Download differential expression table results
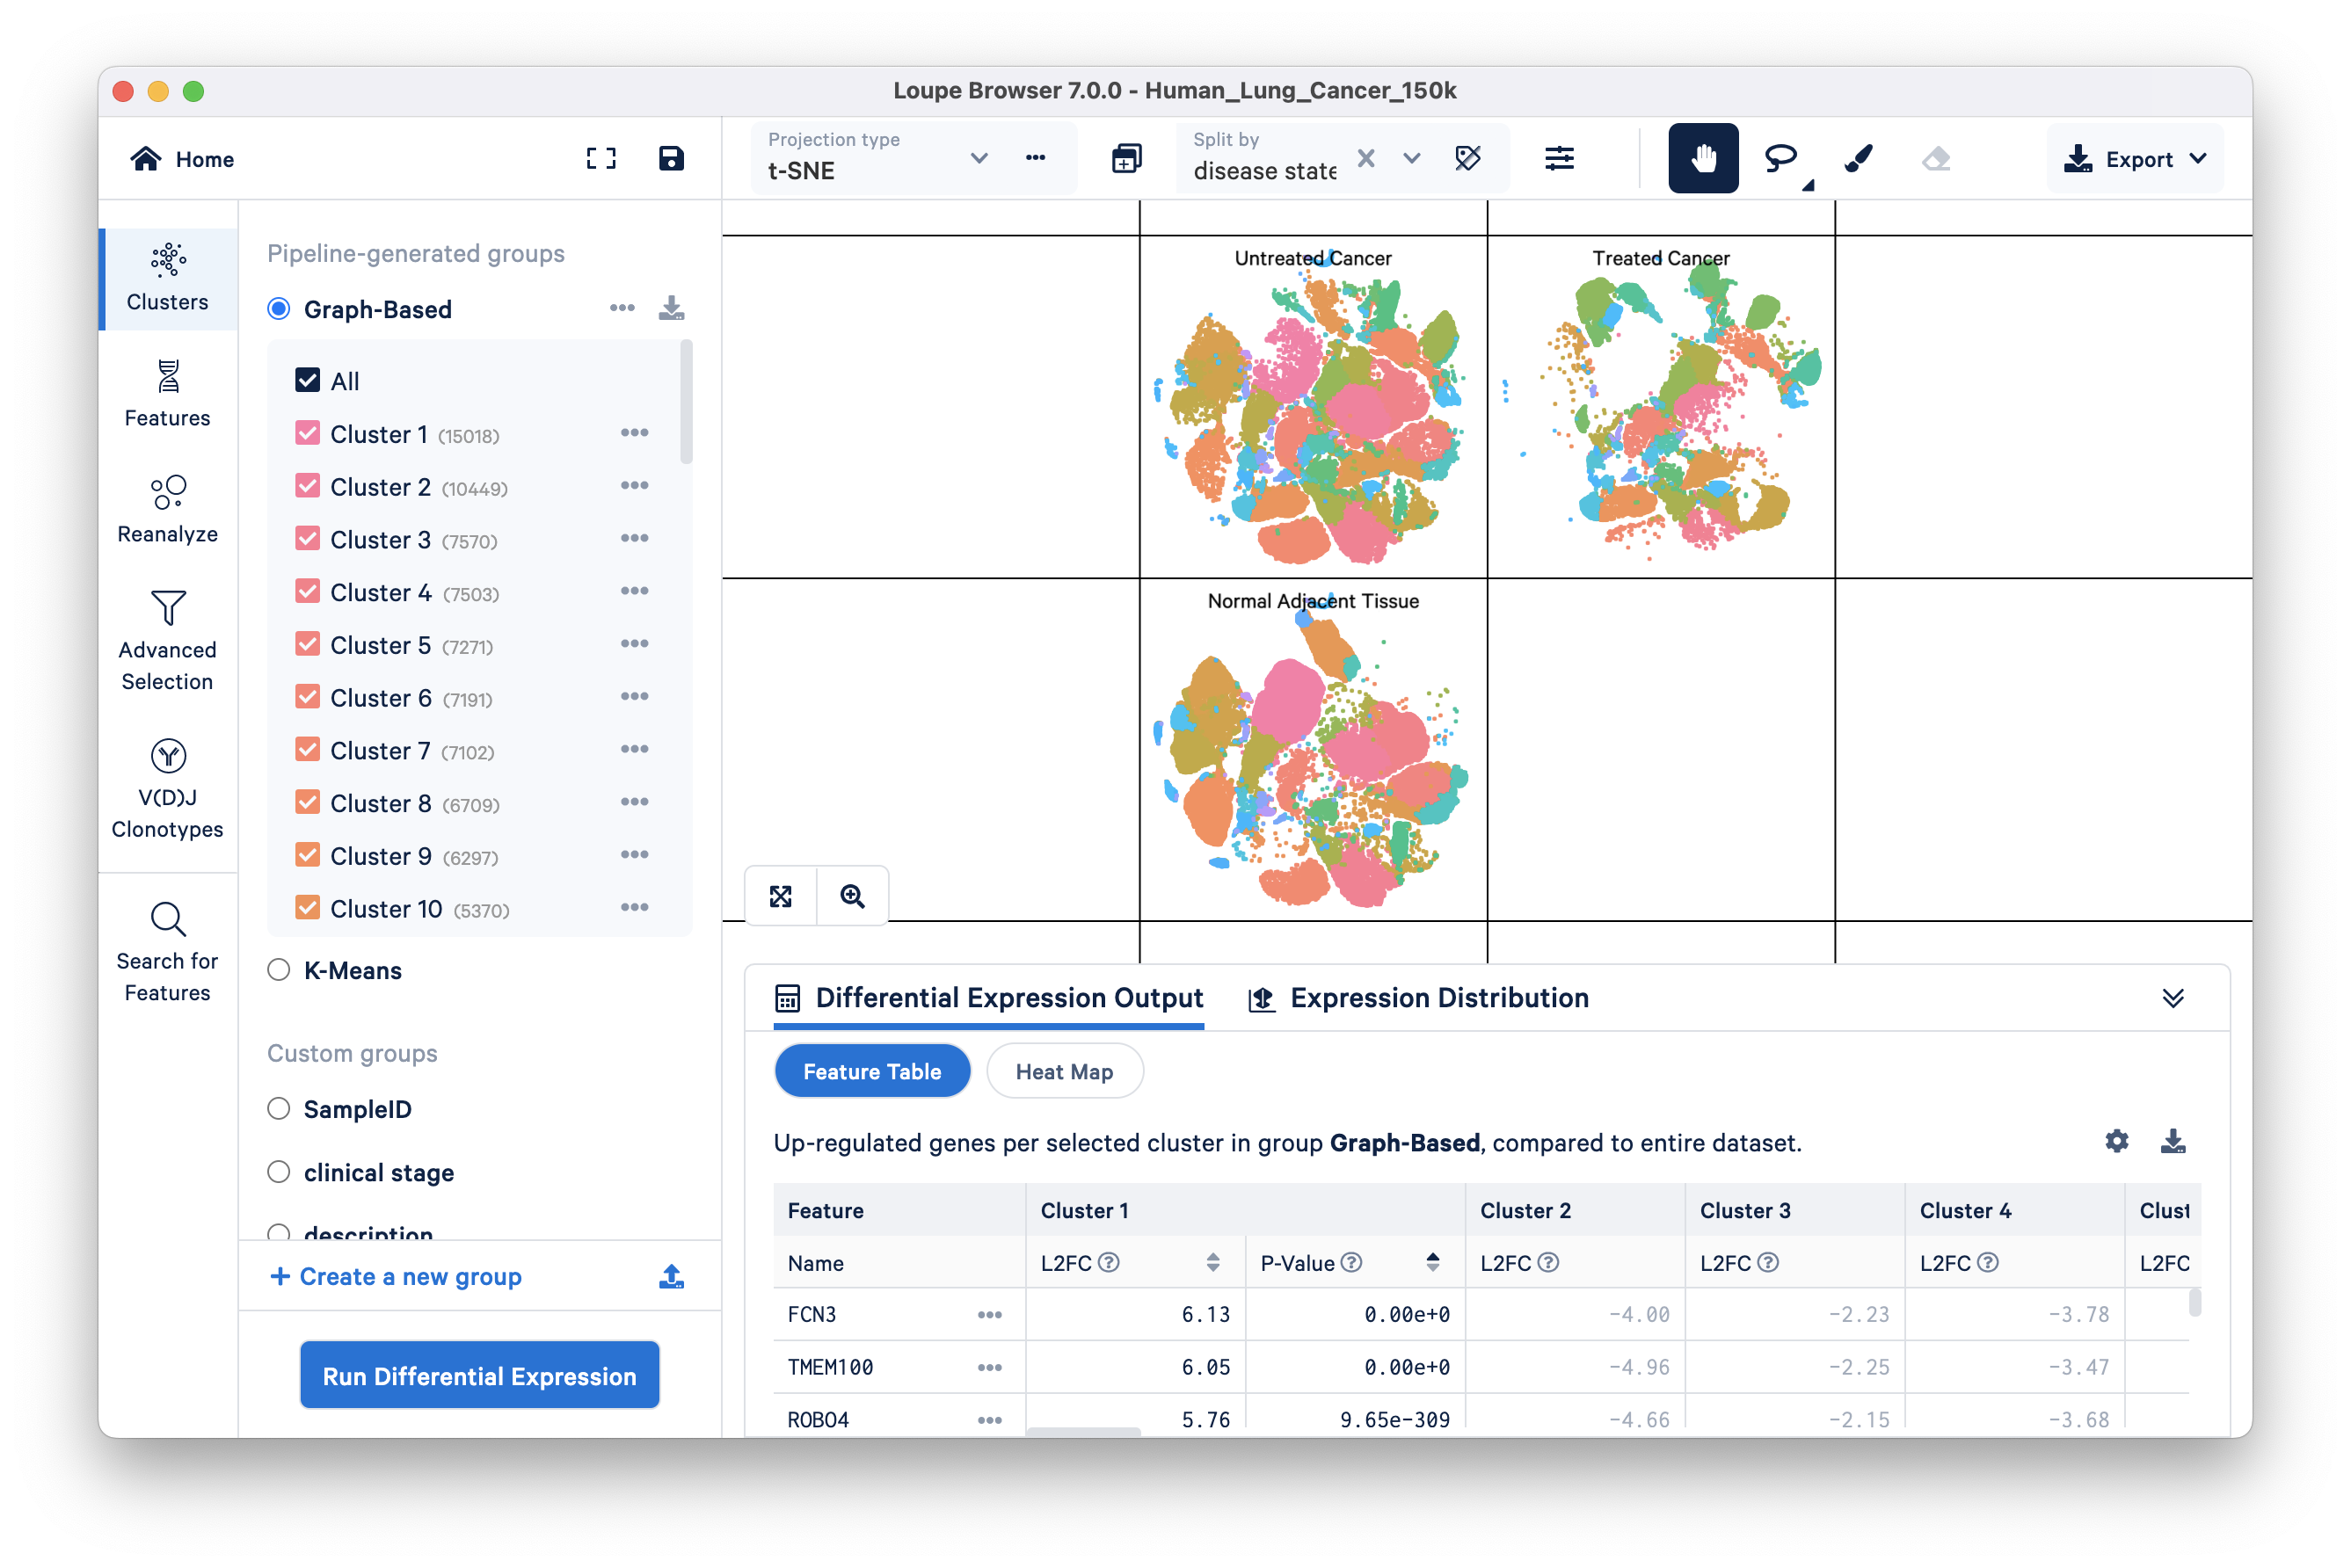2351x1568 pixels. 2173,1141
